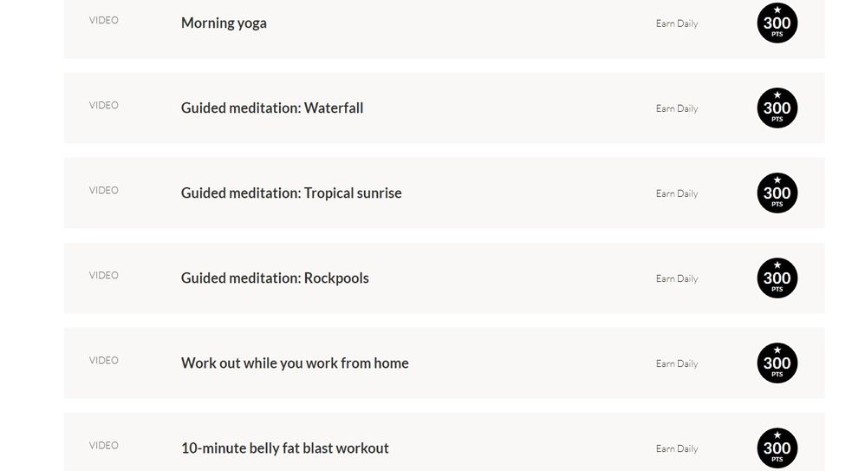
Task: Open the Morning yoga video
Action: [x=224, y=23]
